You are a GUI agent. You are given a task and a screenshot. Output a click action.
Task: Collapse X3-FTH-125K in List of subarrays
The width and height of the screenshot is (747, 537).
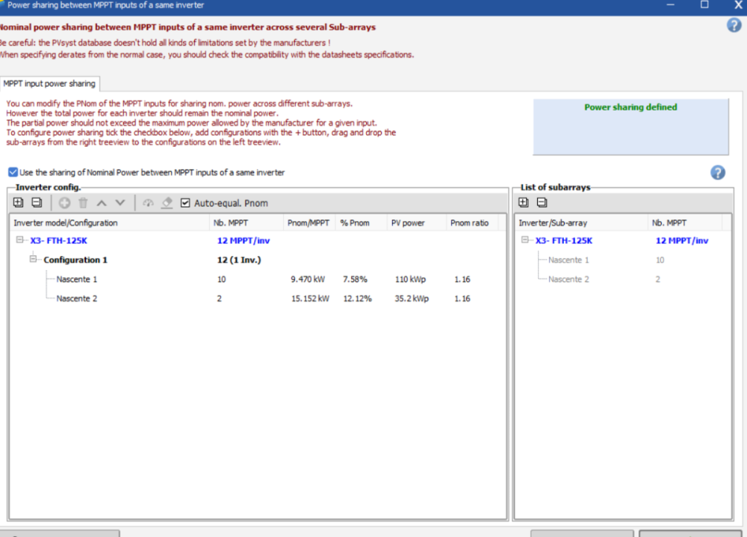pyautogui.click(x=525, y=240)
